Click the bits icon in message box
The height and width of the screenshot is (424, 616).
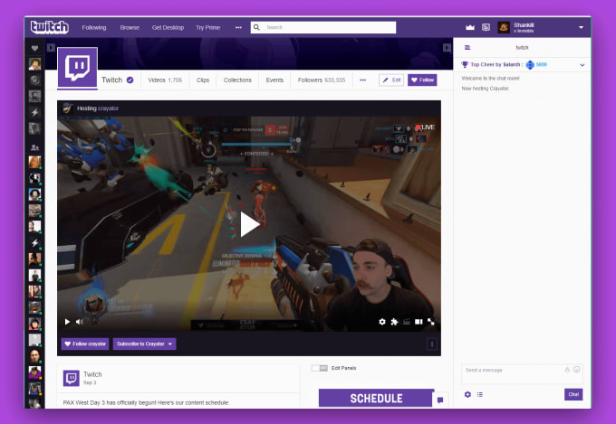point(567,370)
